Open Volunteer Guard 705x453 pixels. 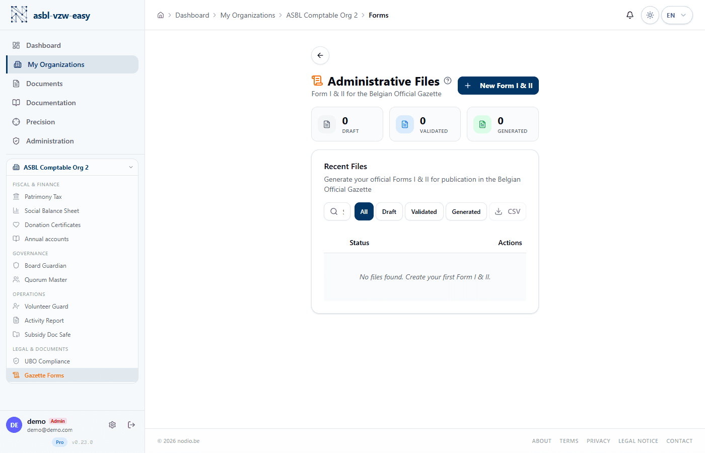pyautogui.click(x=73, y=307)
